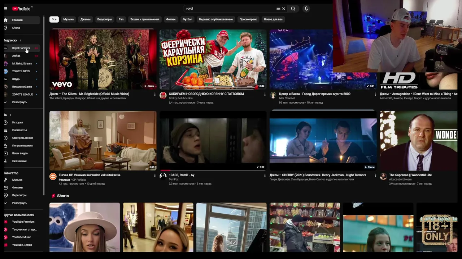The height and width of the screenshot is (259, 462).
Task: Open Музыка in navigator section
Action: click(22, 180)
